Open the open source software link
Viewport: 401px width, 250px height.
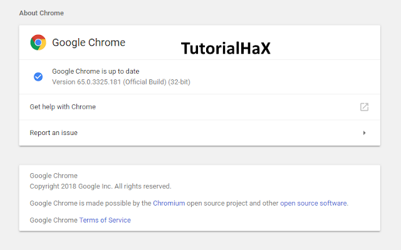click(x=313, y=203)
